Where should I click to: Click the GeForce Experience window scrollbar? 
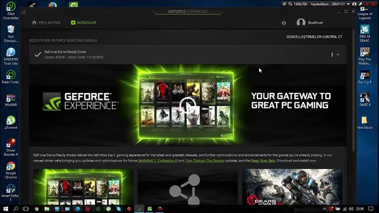(354, 91)
